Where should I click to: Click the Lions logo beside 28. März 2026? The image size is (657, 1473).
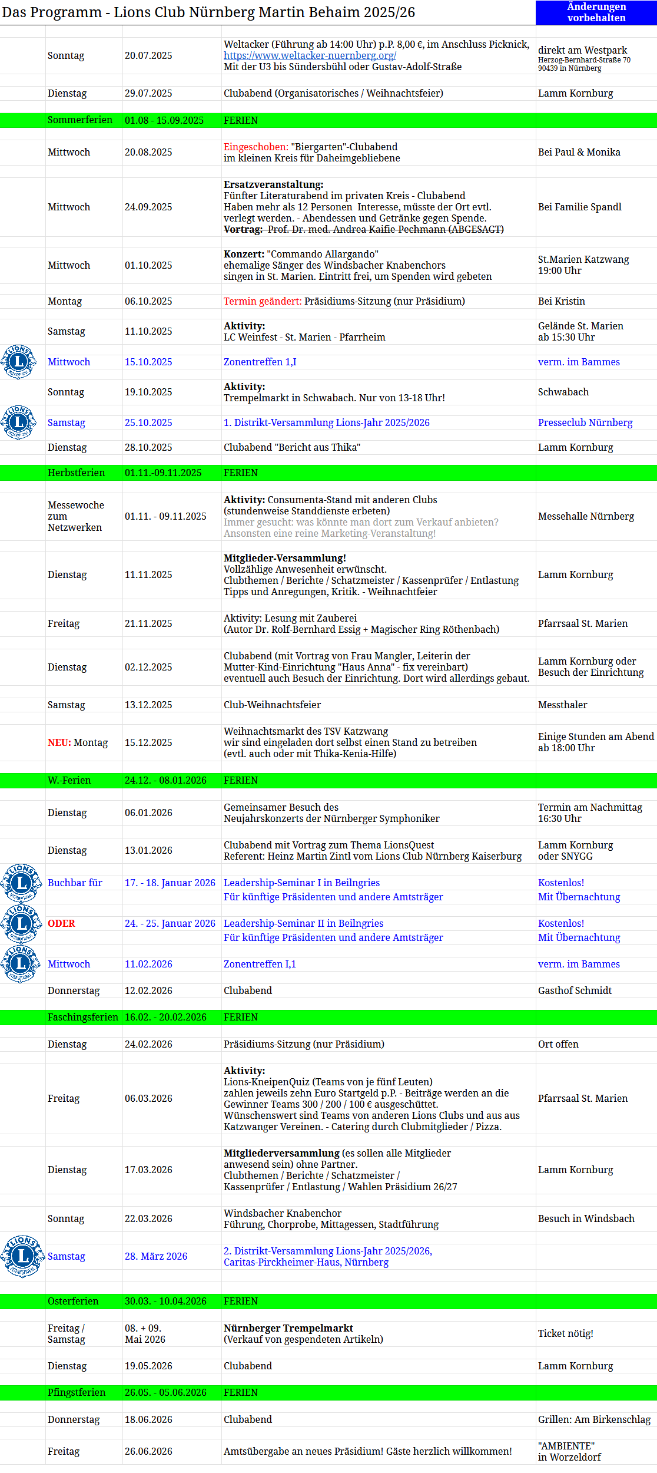pyautogui.click(x=22, y=1256)
